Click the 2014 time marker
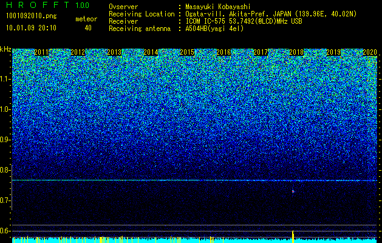The image size is (382, 243). tap(151, 52)
